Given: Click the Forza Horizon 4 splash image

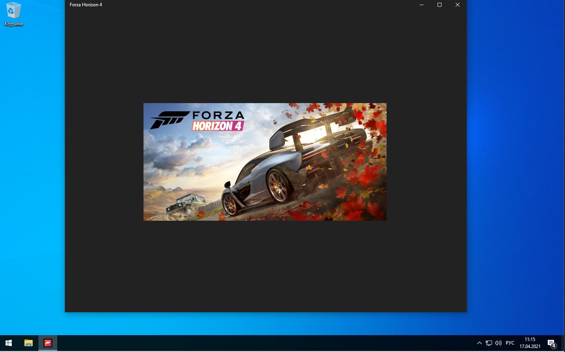Looking at the screenshot, I should click(265, 162).
